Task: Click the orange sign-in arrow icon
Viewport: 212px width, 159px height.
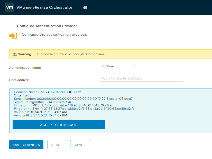Action: [x=13, y=36]
